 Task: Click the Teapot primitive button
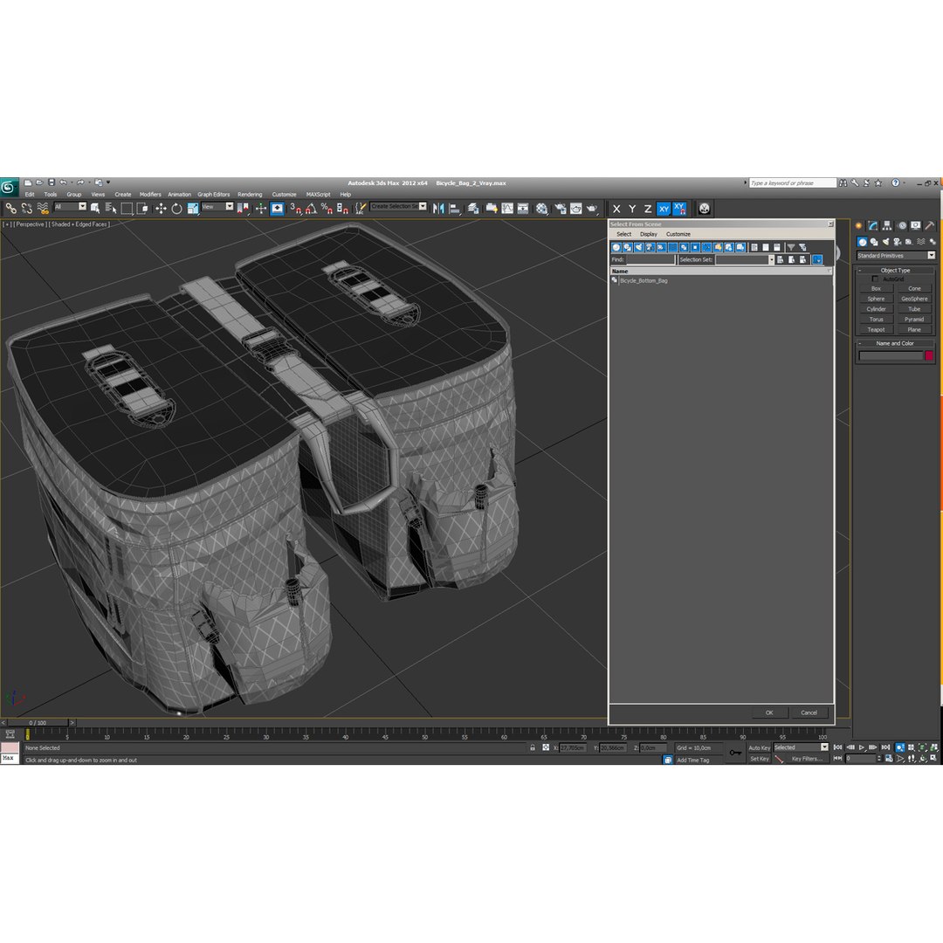pos(876,329)
